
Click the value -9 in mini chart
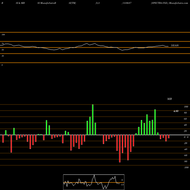click(122, 180)
